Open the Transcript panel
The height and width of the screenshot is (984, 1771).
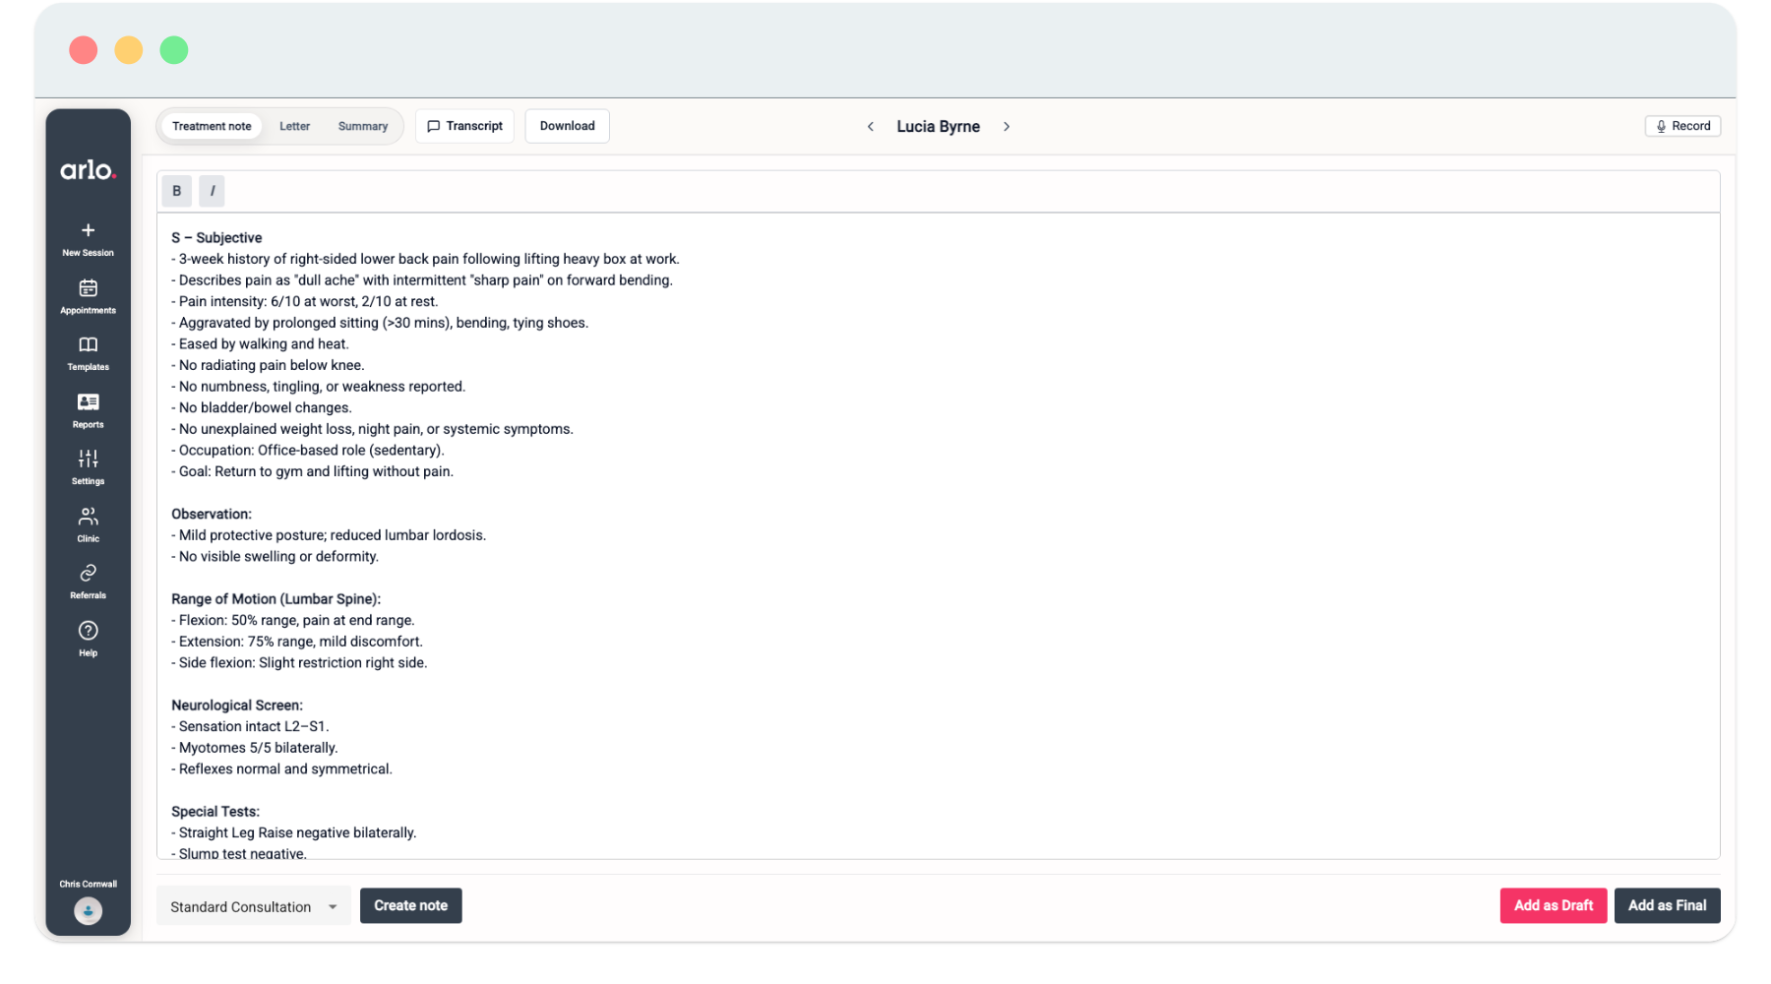464,125
